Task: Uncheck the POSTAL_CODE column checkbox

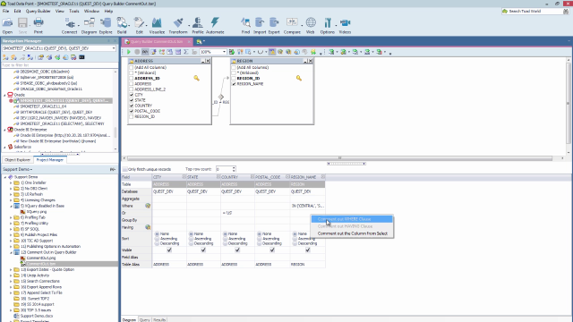Action: point(132,111)
